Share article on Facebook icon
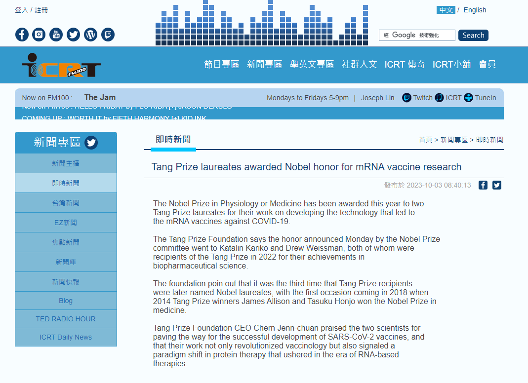This screenshot has width=528, height=383. point(483,185)
